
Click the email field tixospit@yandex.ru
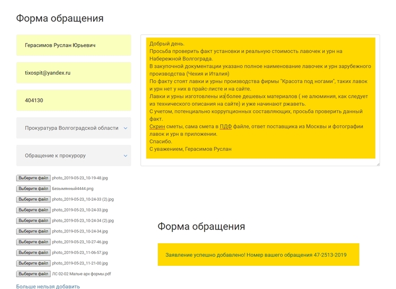74,73
